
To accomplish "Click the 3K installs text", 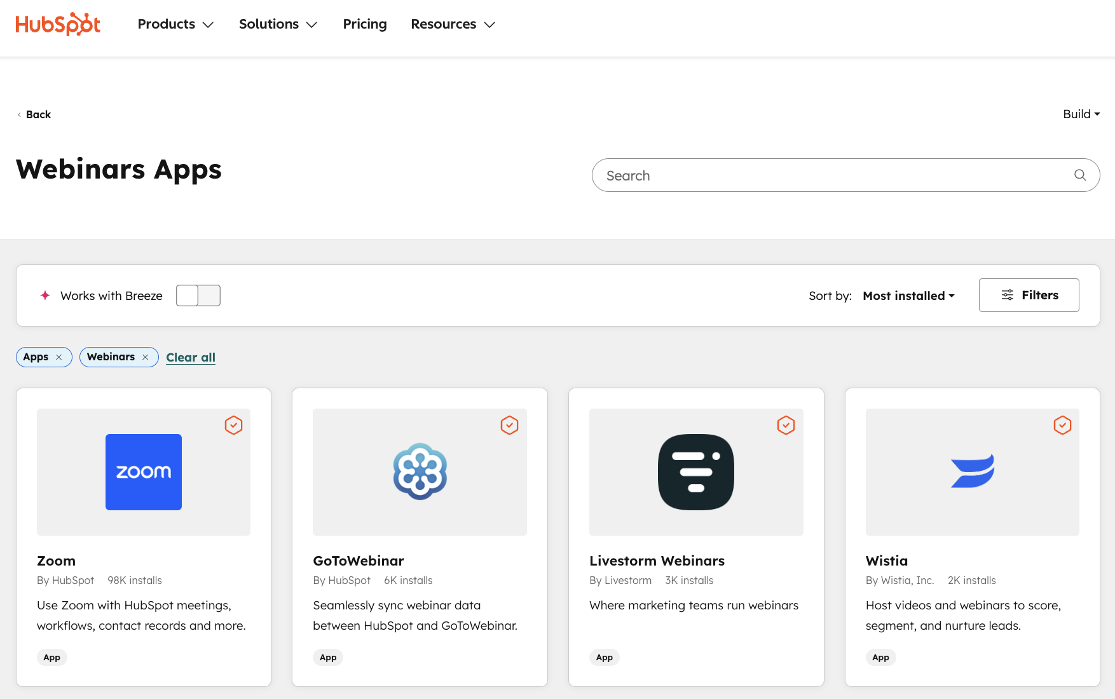I will click(689, 581).
